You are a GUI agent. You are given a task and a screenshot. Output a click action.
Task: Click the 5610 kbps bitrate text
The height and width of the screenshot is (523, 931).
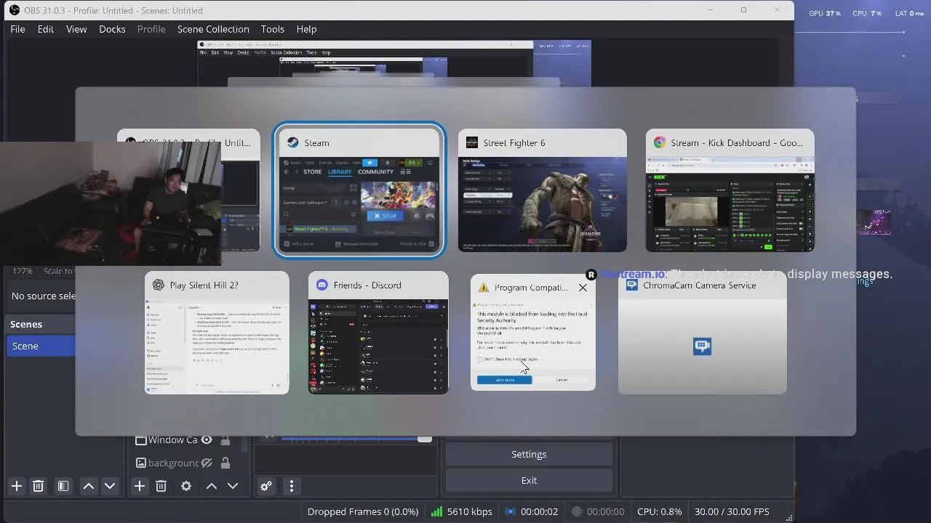point(470,511)
